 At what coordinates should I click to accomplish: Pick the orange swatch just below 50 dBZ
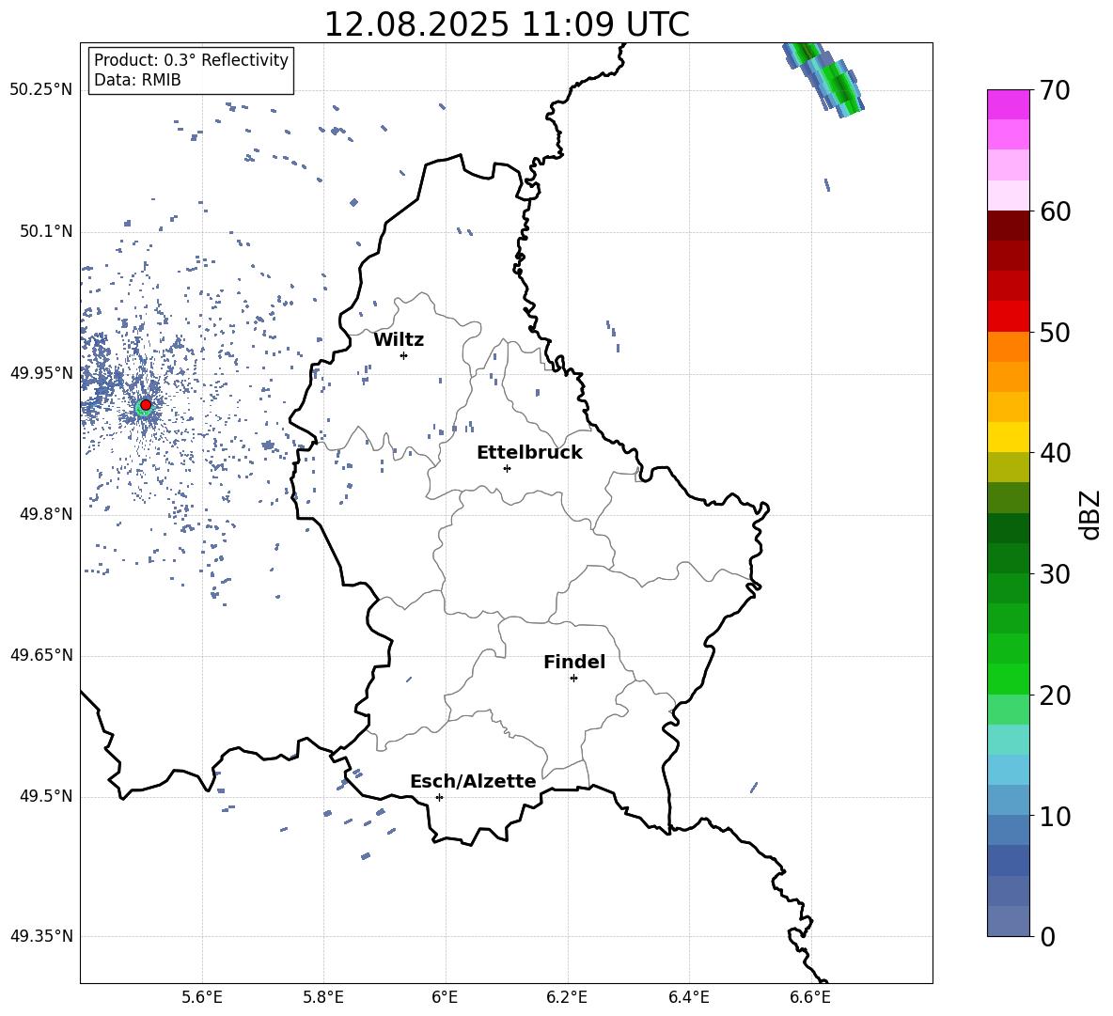click(x=1009, y=347)
